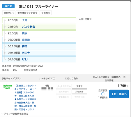Open the ブルーライナー関東⇒関西A便 plan link

25,97
